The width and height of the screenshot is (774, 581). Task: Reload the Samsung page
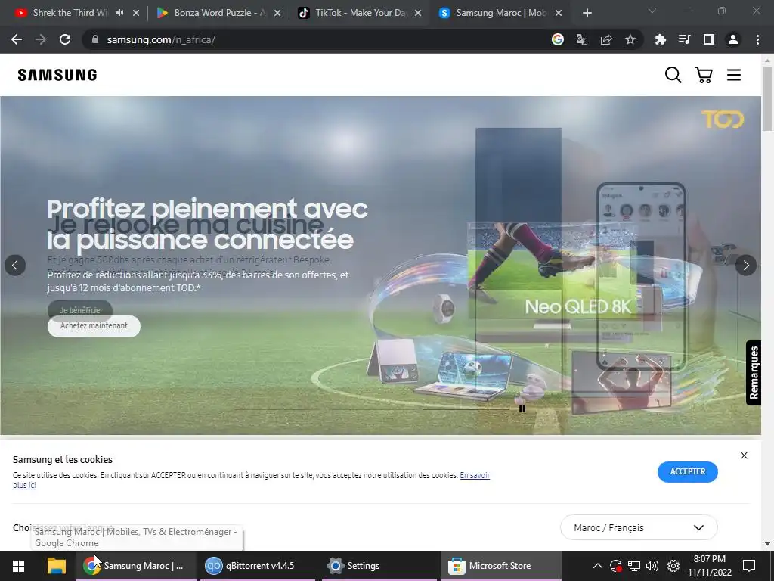click(65, 39)
